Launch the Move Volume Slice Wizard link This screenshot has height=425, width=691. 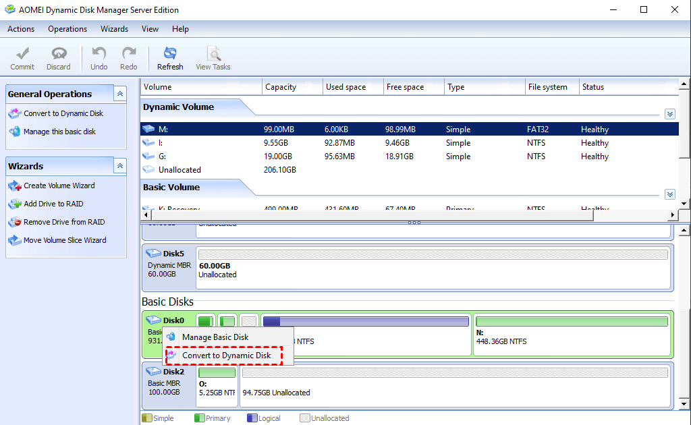tap(65, 240)
